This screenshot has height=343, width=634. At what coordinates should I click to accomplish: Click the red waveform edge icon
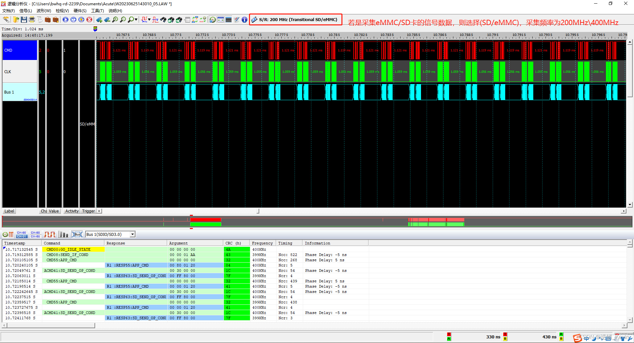coord(50,234)
